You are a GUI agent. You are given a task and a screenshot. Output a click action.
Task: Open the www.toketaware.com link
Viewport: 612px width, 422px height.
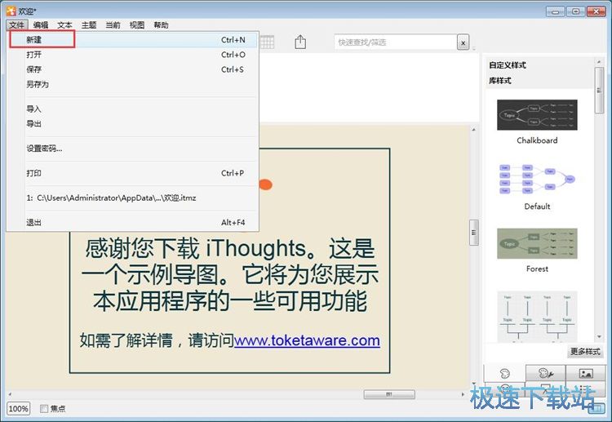click(x=307, y=340)
